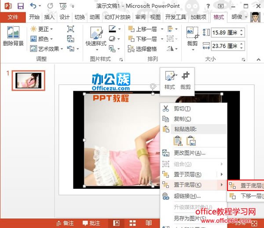The image size is (264, 228).
Task: Switch to the Format (格式) tab
Action: (219, 17)
